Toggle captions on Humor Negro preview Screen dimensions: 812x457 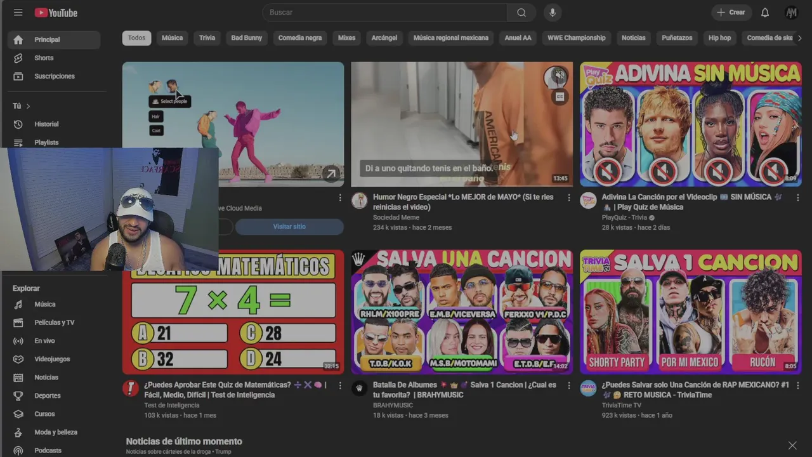coord(560,97)
